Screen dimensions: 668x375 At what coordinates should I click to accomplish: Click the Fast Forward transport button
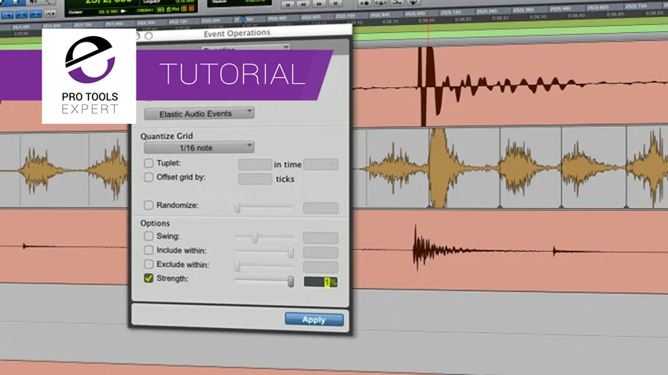pyautogui.click(x=320, y=4)
